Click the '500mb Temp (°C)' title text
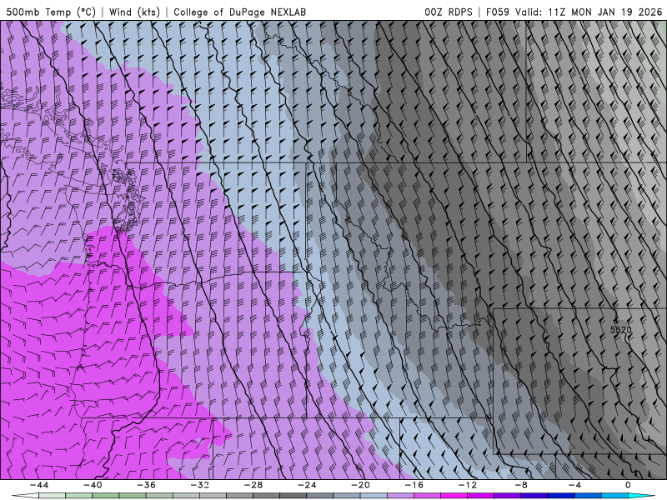 click(51, 12)
